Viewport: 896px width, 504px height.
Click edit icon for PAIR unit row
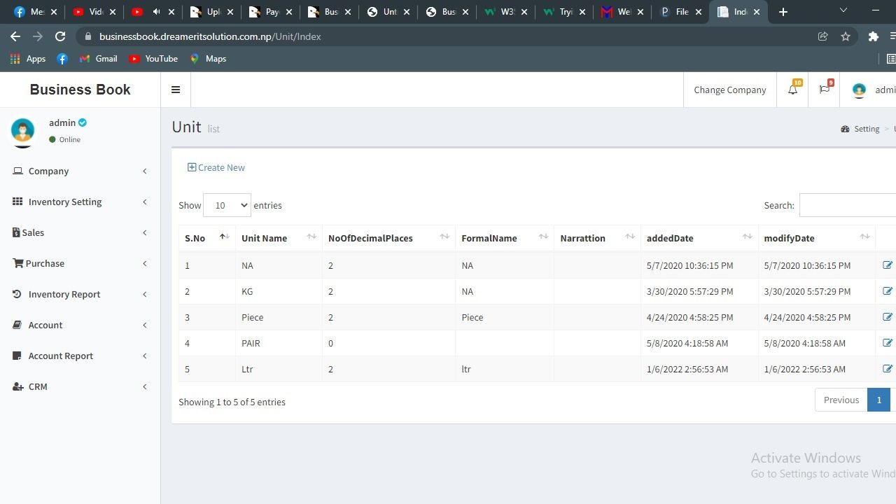pos(887,343)
